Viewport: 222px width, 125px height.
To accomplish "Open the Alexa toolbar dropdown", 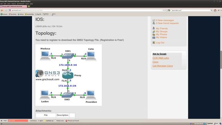I will [54, 14].
